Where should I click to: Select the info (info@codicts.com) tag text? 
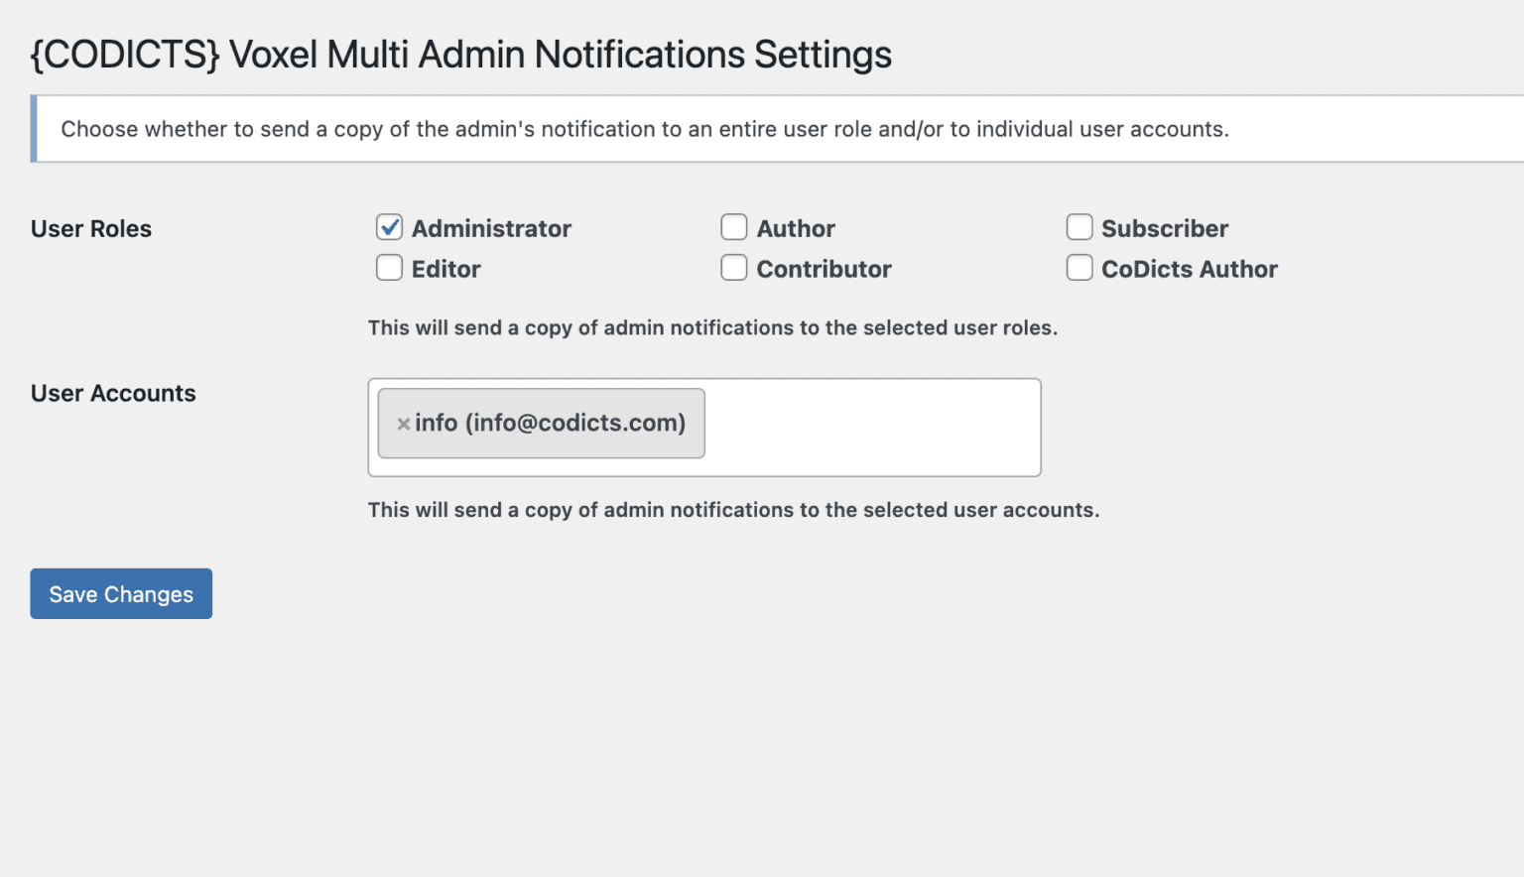coord(551,424)
